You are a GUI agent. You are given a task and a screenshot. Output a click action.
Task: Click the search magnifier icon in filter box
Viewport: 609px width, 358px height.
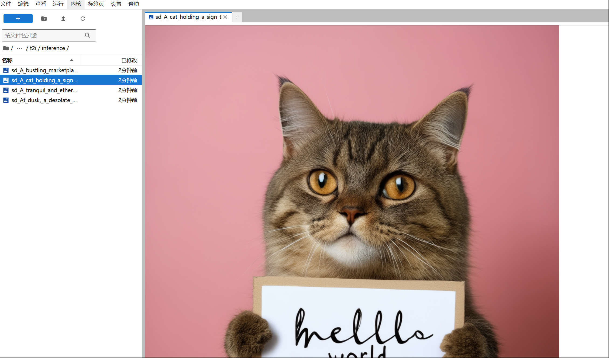pos(88,35)
